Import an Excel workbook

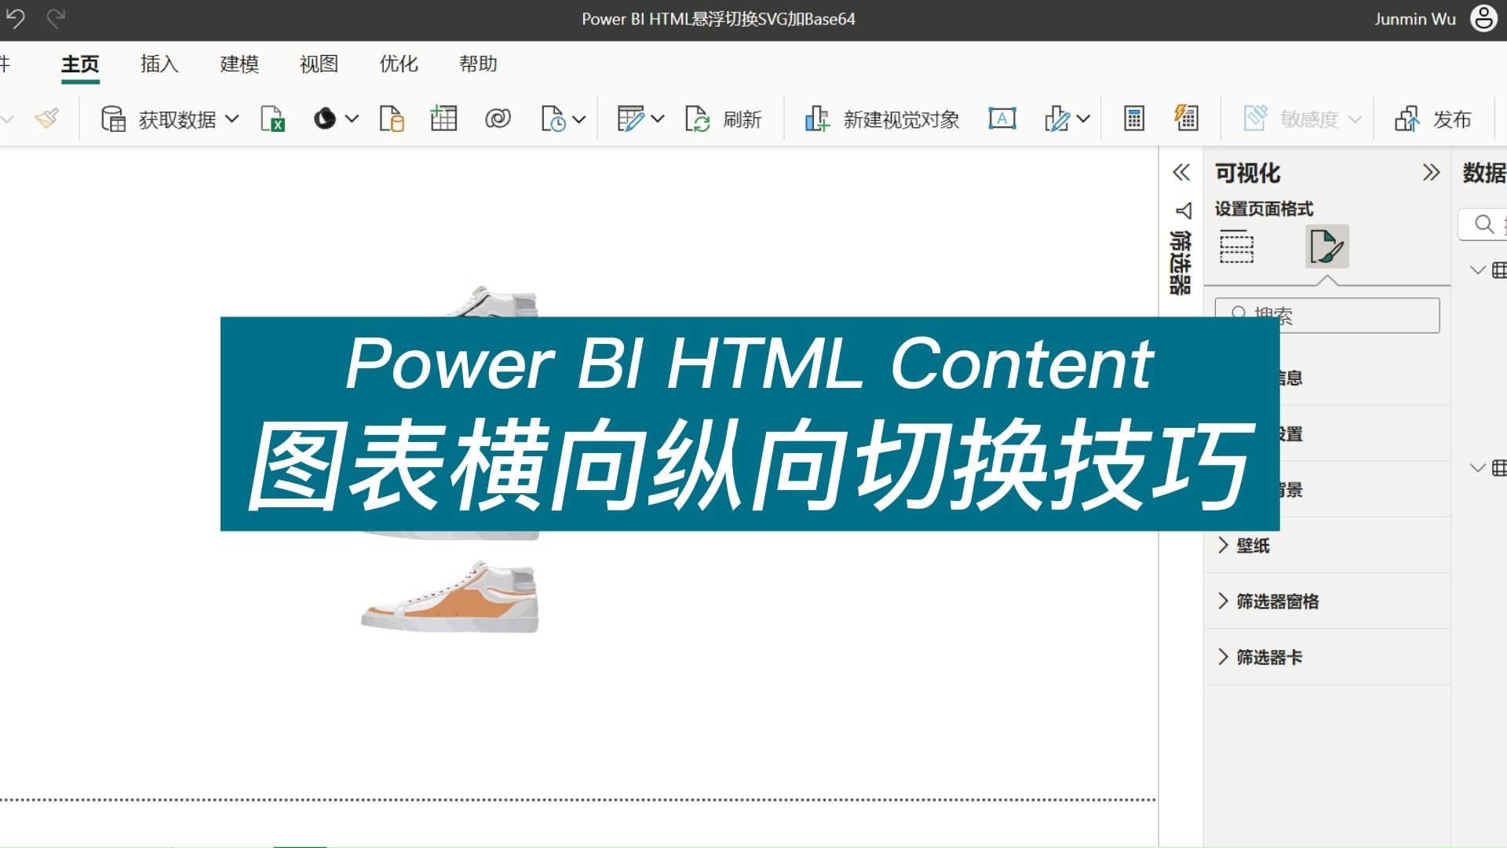[x=272, y=119]
